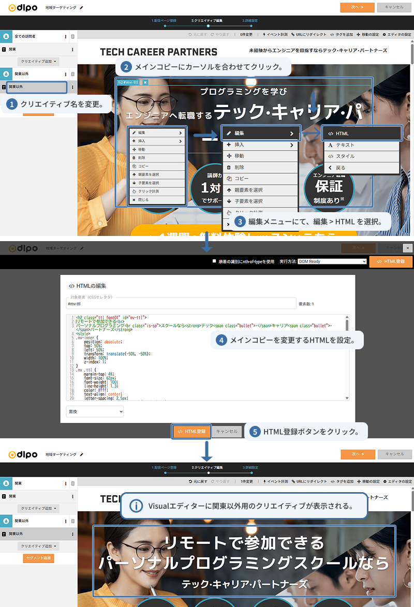This screenshot has width=414, height=607.
Task: Click the キャンセル button in the top screenshot header
Action: tap(394, 7)
